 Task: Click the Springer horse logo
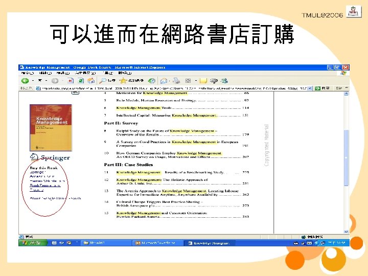click(x=34, y=157)
